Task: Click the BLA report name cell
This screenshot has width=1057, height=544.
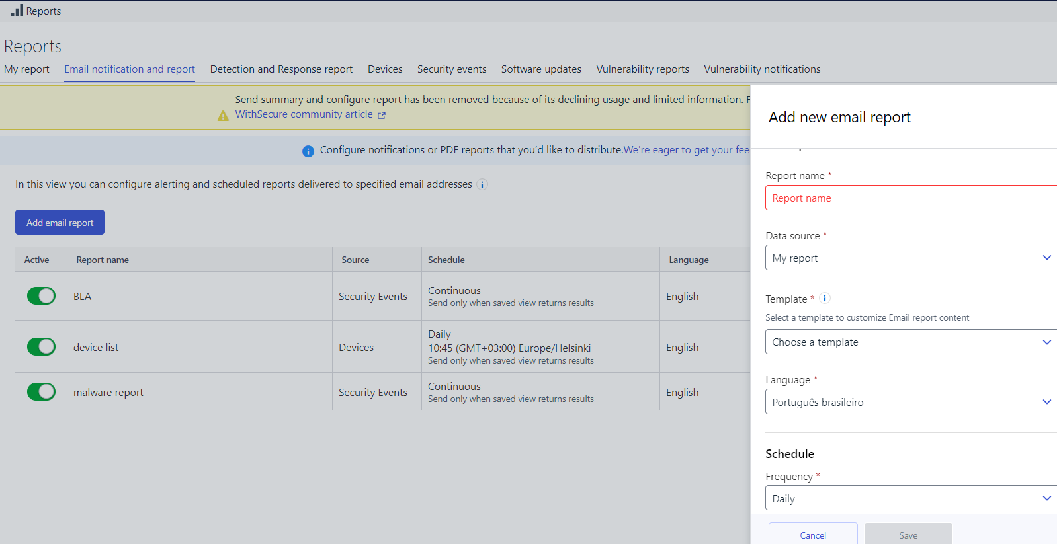Action: 83,296
